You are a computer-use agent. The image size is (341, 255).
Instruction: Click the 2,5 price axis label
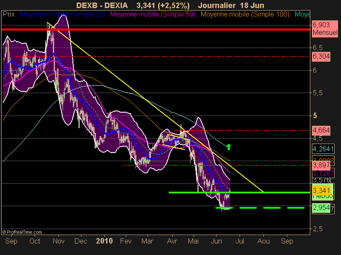tap(318, 229)
